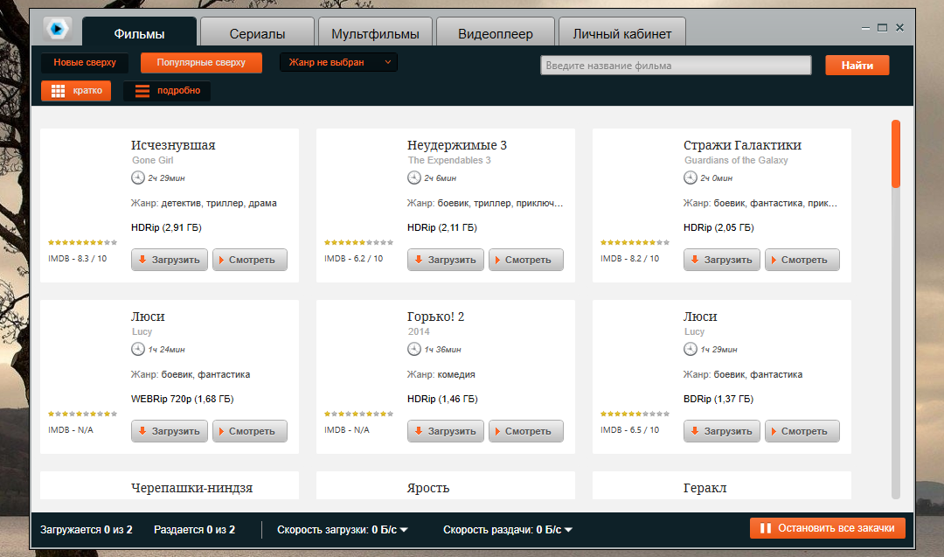Toggle Популярные сверху sorting
The width and height of the screenshot is (944, 557).
[x=201, y=63]
